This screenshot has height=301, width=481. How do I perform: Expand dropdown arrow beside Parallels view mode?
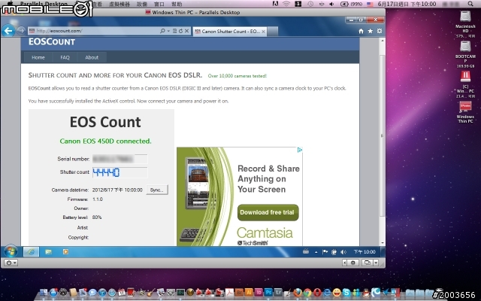tap(376, 263)
